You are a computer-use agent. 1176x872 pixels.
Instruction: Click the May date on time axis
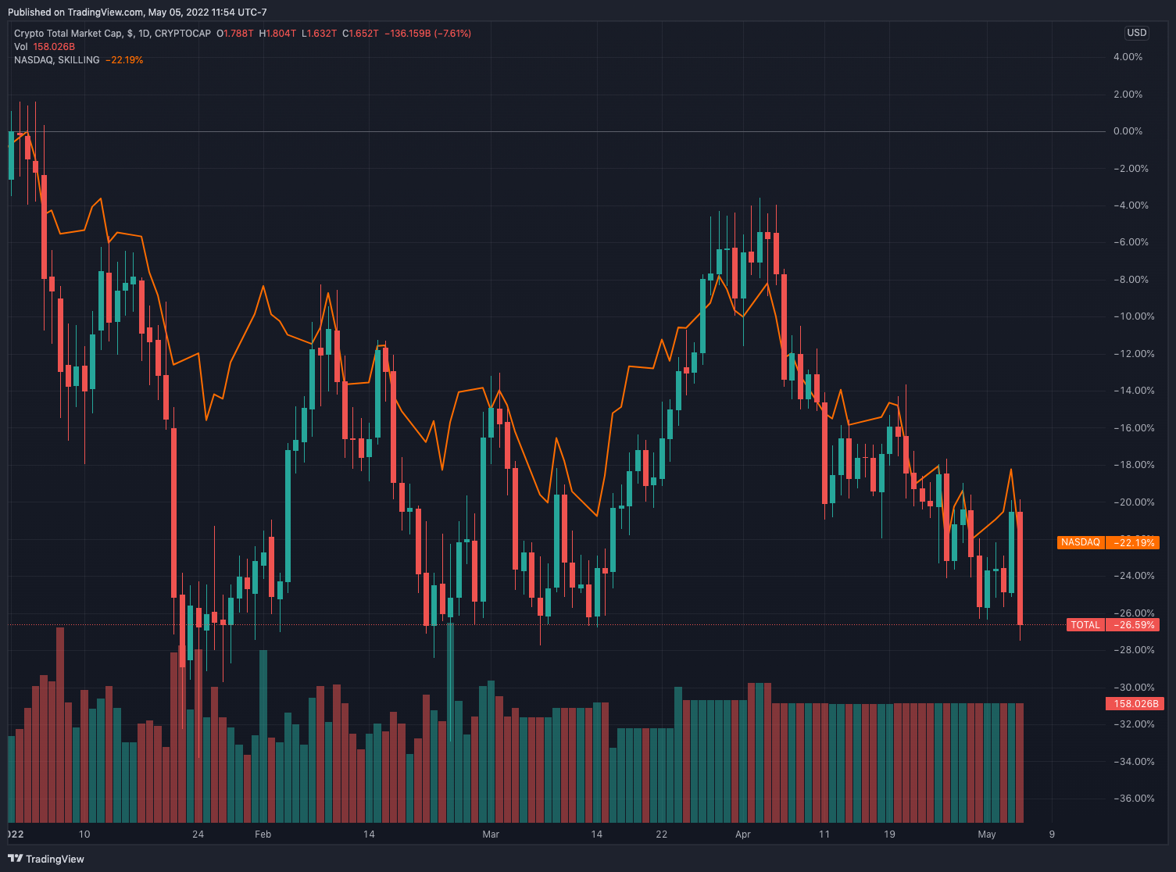tap(987, 834)
